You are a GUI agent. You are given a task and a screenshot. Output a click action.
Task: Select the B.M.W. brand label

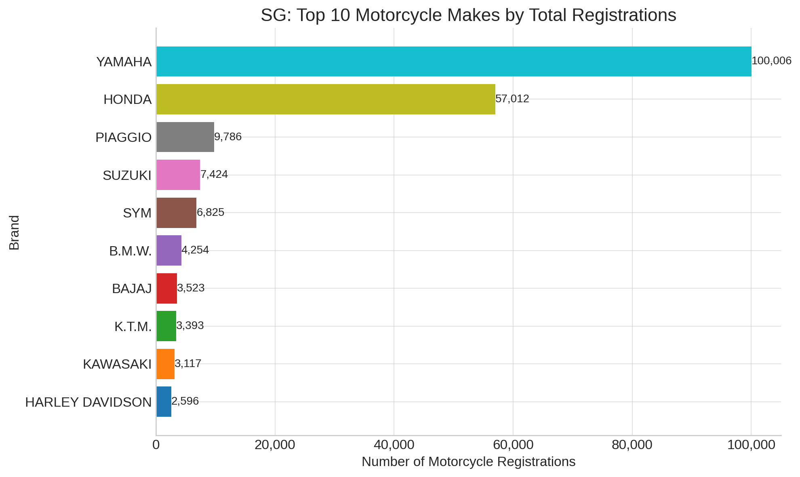click(131, 251)
